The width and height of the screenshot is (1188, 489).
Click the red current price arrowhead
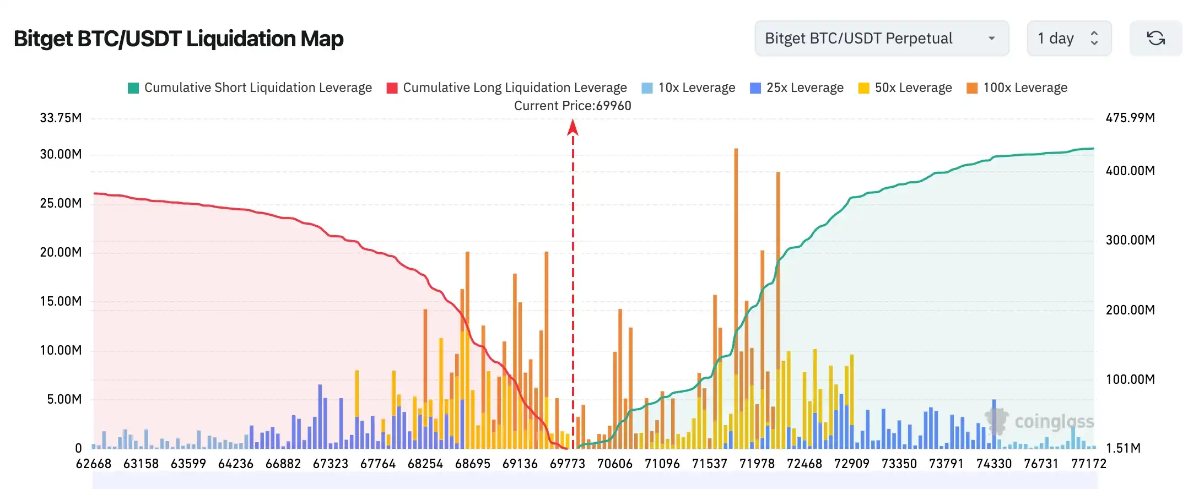pos(573,128)
